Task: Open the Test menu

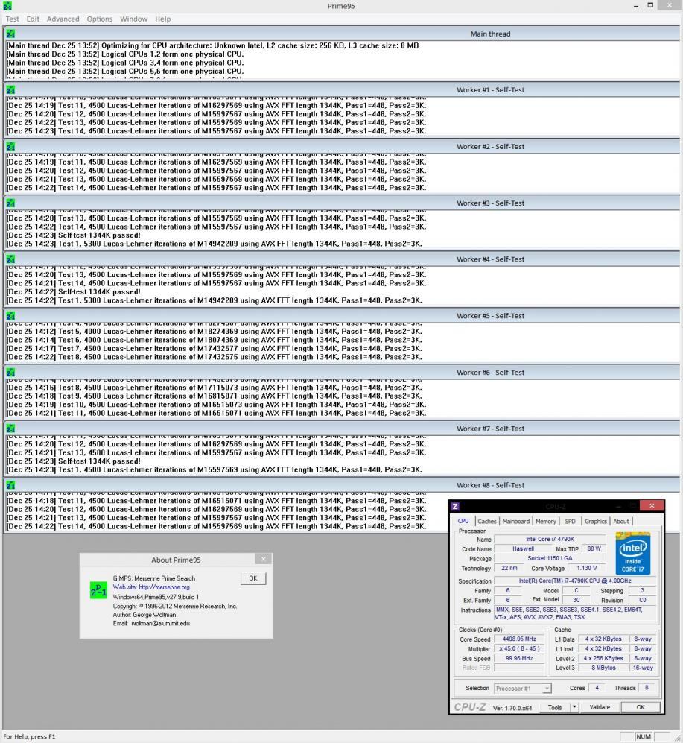Action: click(13, 19)
